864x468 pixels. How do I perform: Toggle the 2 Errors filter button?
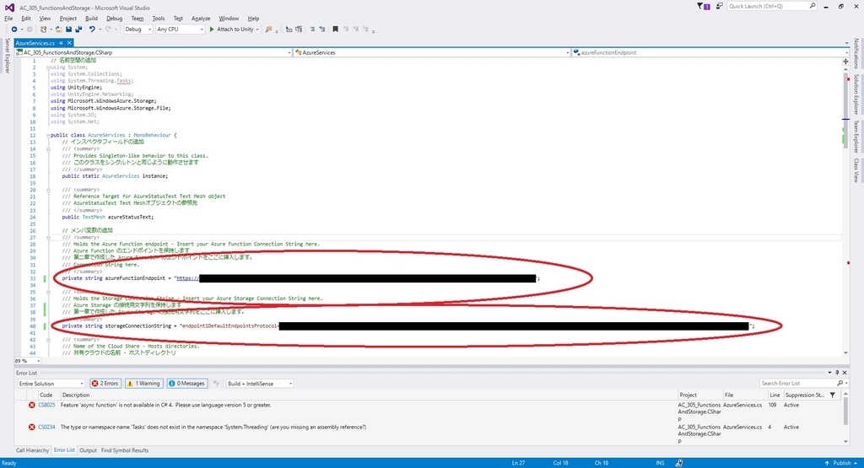[105, 383]
